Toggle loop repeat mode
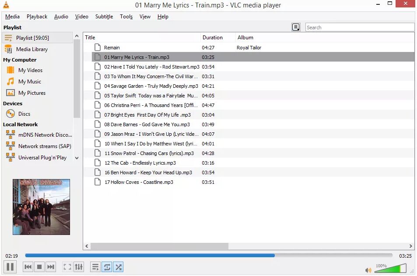 click(x=107, y=267)
